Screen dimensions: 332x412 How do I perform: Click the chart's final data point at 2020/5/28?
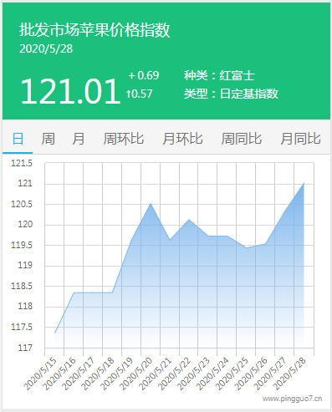[304, 183]
